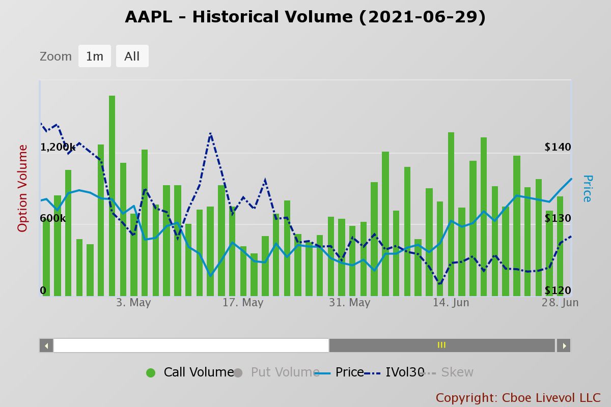The width and height of the screenshot is (611, 407).
Task: Enable the Skew series in legend
Action: tap(457, 372)
